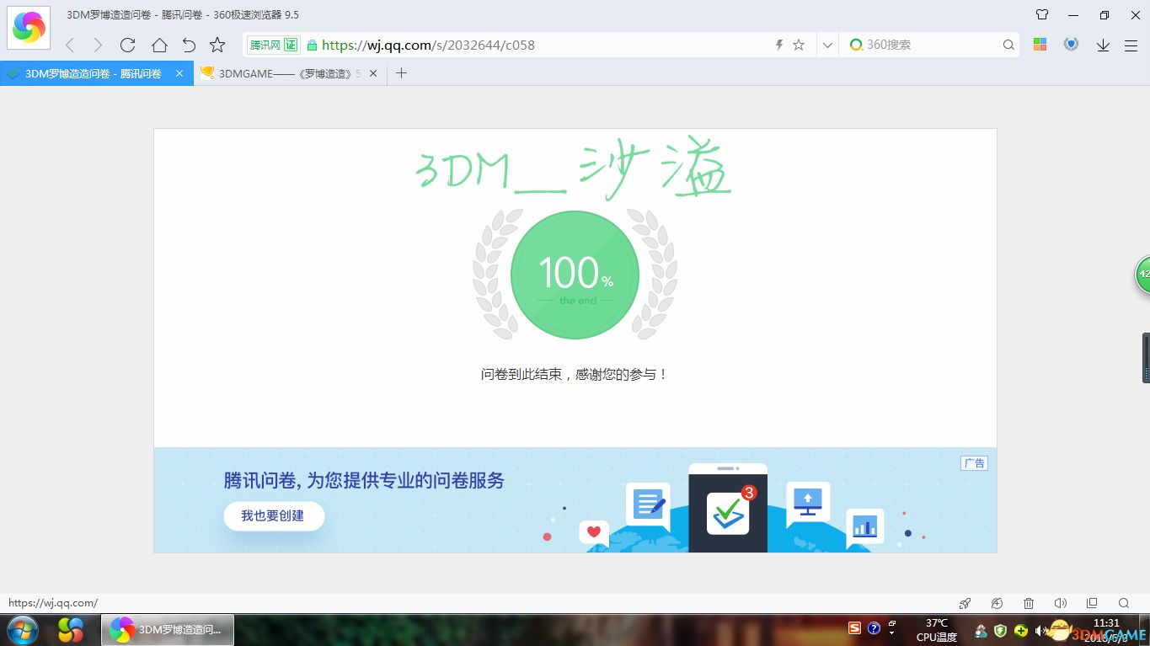Viewport: 1150px width, 646px height.
Task: Open the blue shield extension icon
Action: click(x=1071, y=45)
